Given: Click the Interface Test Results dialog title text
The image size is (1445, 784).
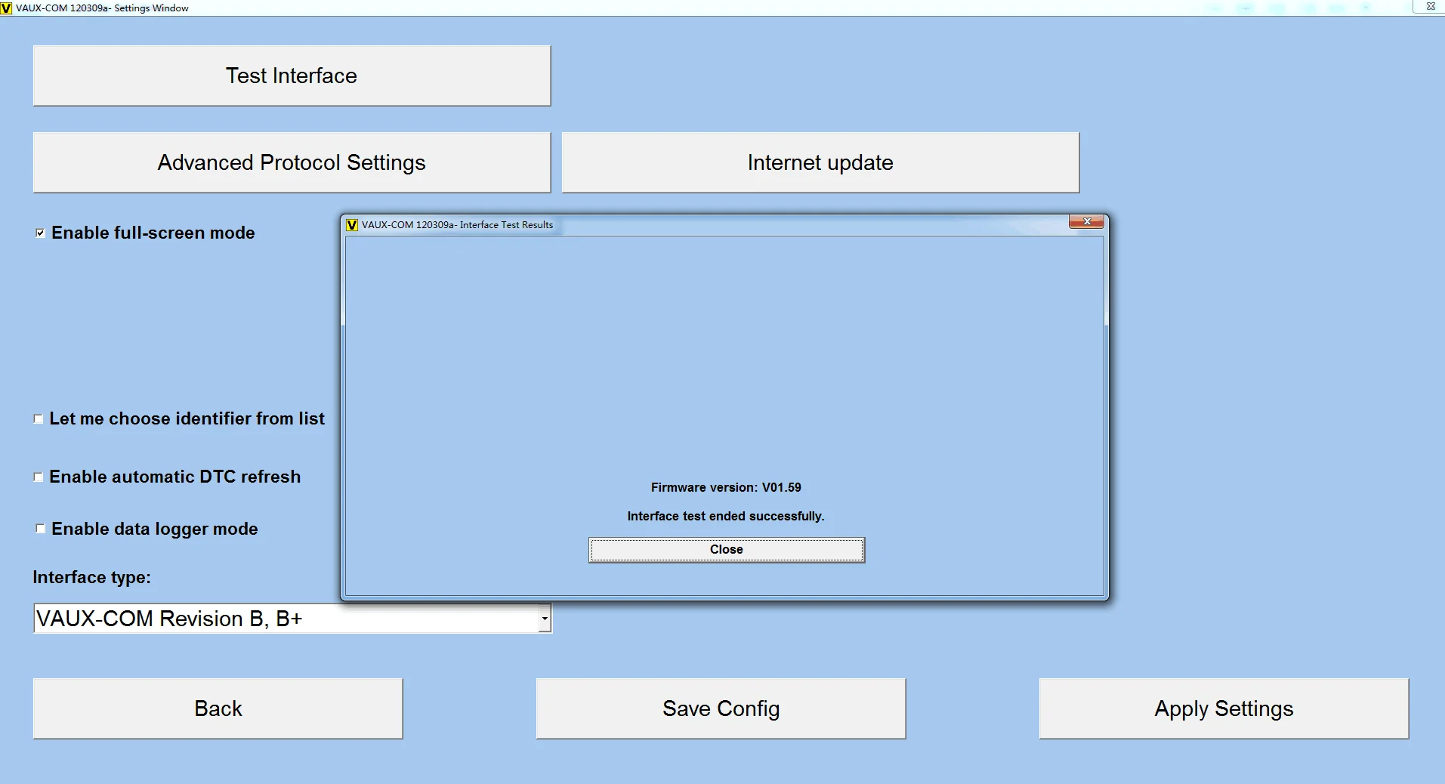Looking at the screenshot, I should pos(457,224).
